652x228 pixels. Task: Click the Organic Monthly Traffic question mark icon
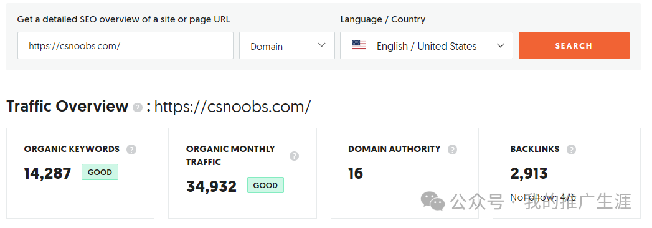(x=294, y=156)
